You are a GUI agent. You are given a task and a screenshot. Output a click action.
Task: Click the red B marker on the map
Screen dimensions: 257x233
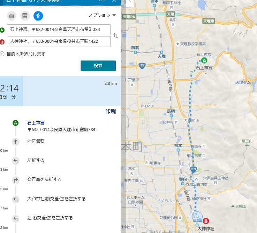[206, 221]
